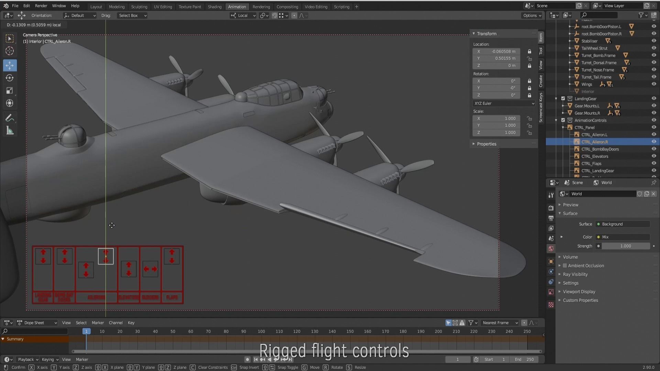Click the Transform tool icon
Screen dimensions: 660x371
10,103
